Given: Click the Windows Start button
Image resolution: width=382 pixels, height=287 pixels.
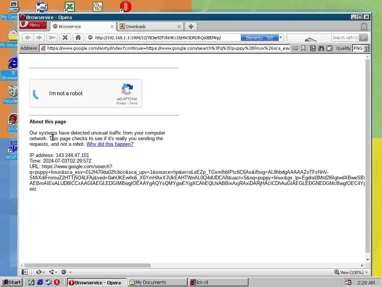Looking at the screenshot, I should click(12, 283).
